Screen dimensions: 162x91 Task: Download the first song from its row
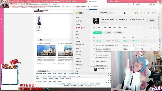117,41
